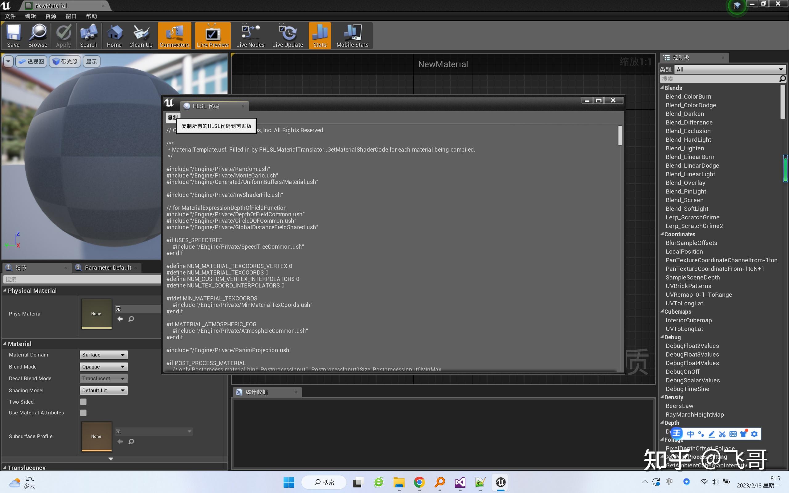
Task: Run Clean Up on the material graph
Action: [141, 36]
